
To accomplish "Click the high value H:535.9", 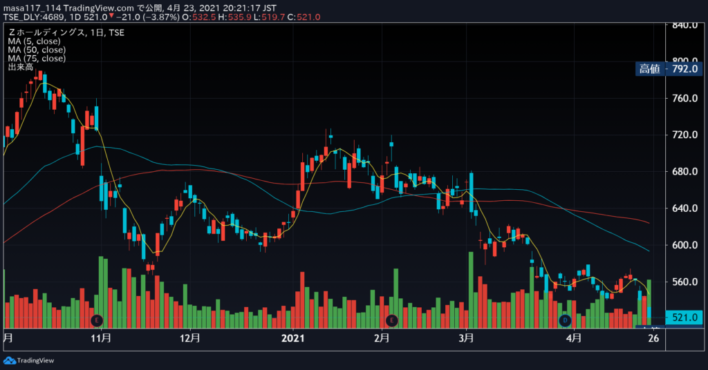I will [x=234, y=17].
